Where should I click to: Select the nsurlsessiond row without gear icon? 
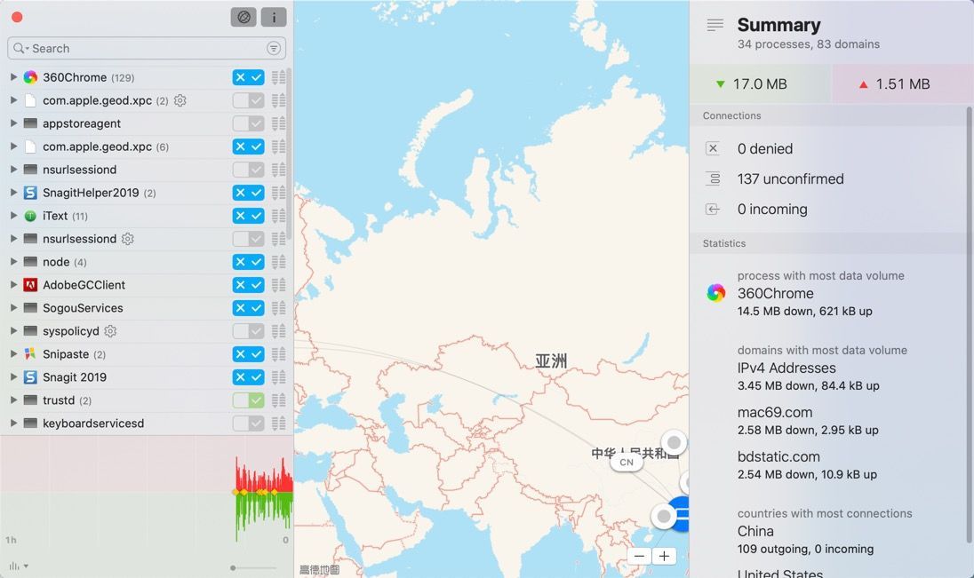click(x=147, y=170)
